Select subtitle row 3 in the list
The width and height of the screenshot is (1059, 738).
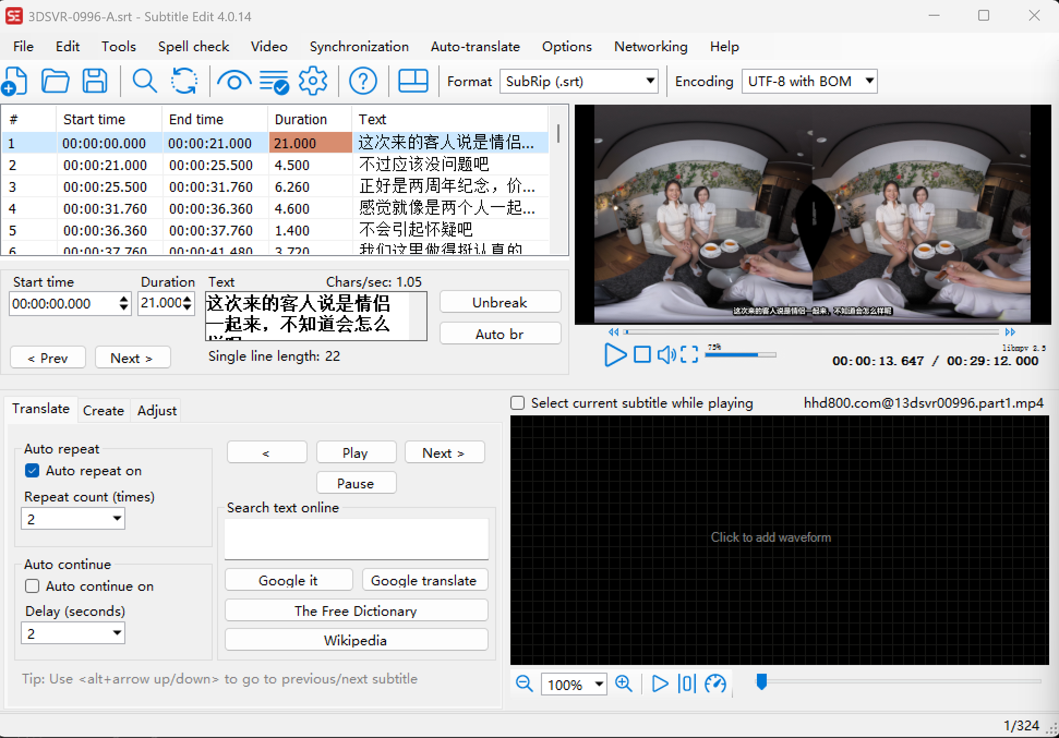coord(275,187)
